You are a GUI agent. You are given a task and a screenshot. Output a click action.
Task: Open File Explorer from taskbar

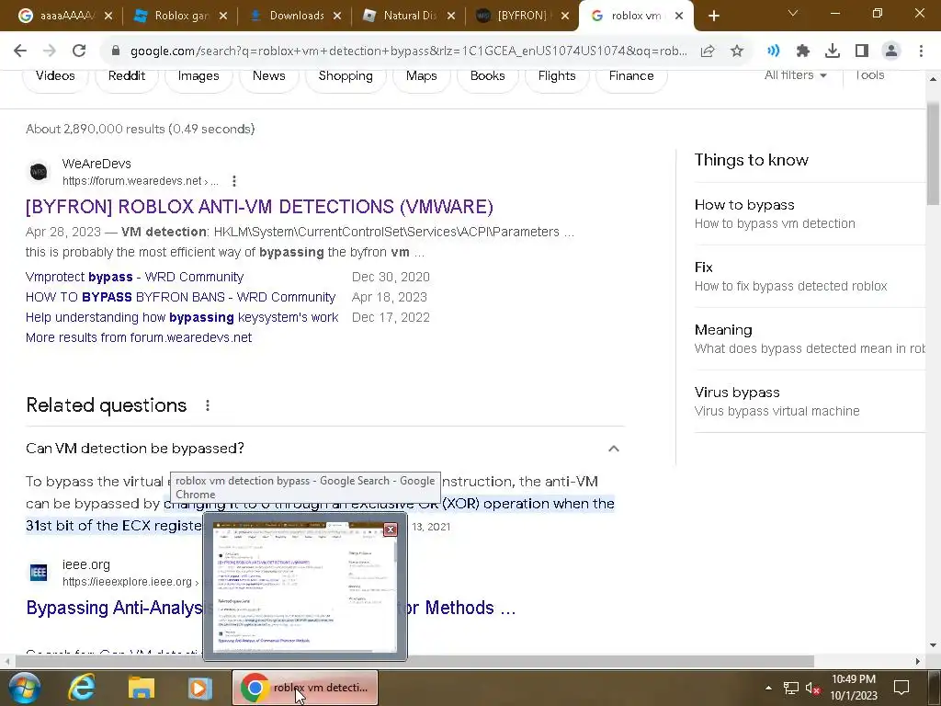click(x=141, y=688)
